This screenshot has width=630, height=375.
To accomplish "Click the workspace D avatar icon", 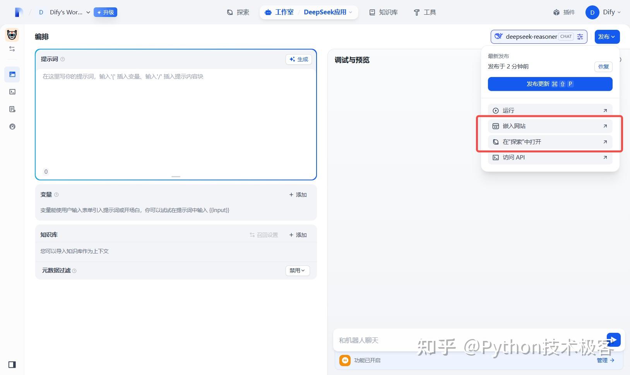I will click(41, 12).
